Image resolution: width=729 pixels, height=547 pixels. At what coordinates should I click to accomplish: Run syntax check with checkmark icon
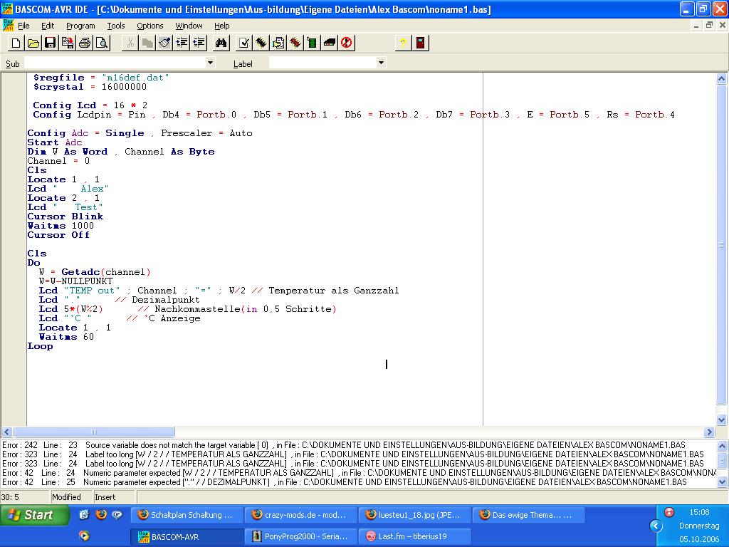[x=244, y=43]
